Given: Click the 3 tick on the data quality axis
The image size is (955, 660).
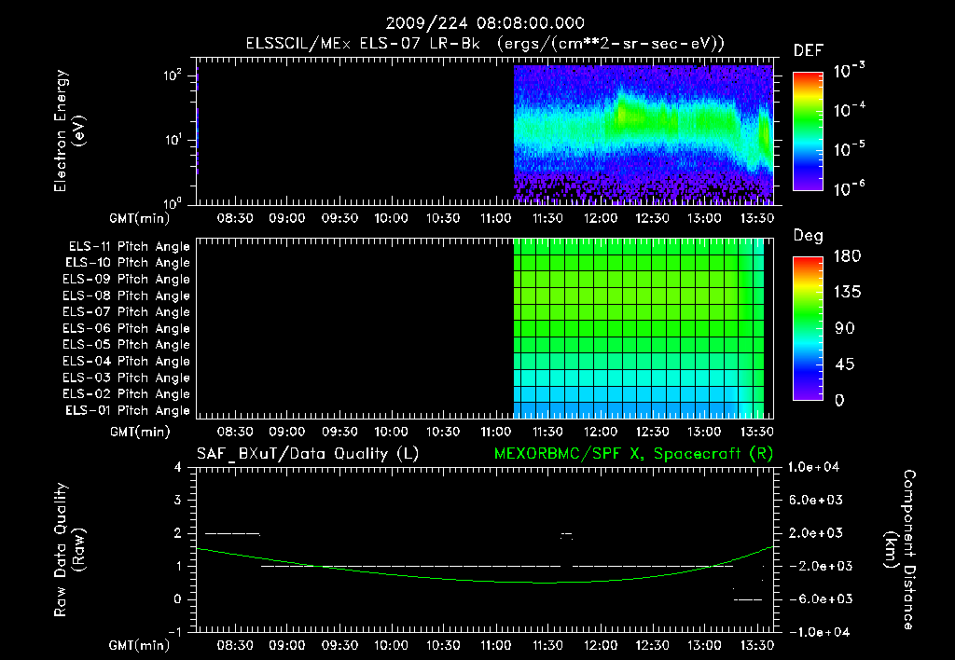Looking at the screenshot, I should pyautogui.click(x=178, y=501).
